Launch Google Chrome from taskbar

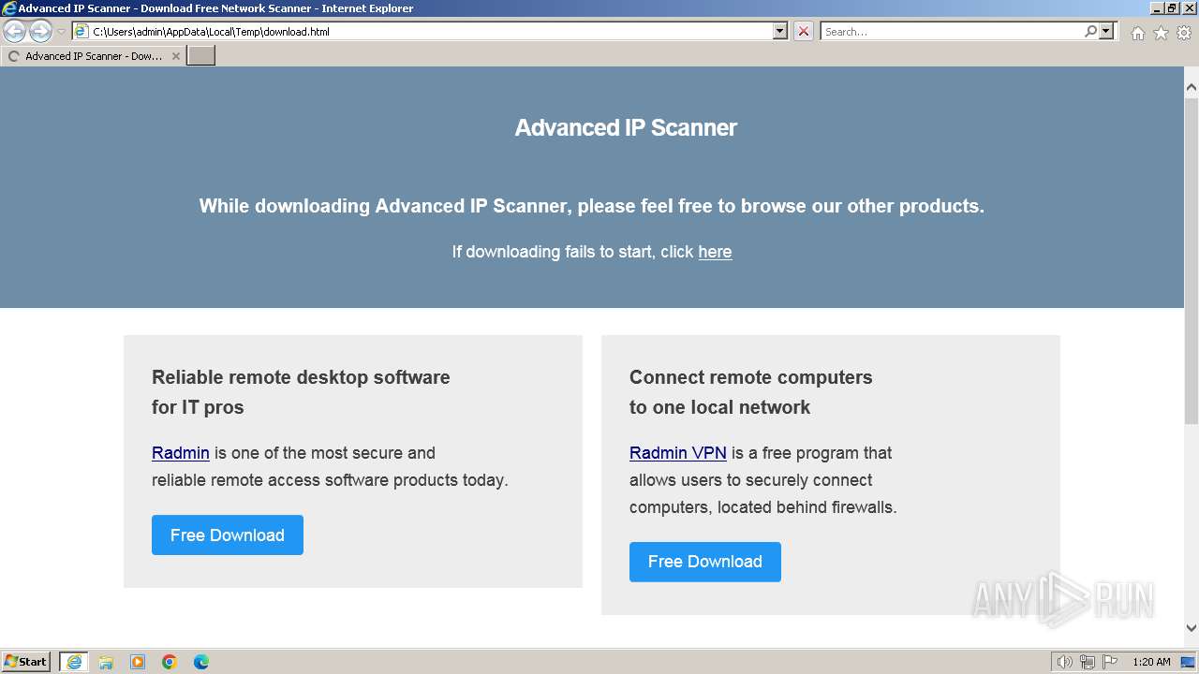[x=170, y=662]
